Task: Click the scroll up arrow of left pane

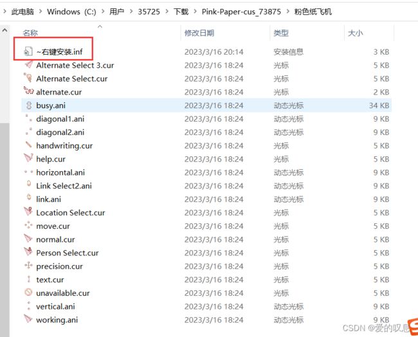Action: click(x=5, y=31)
